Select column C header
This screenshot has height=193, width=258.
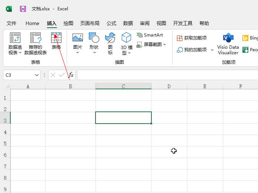click(123, 86)
